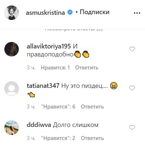The height and width of the screenshot is (149, 145).
Task: Open the three-dot more options menu
Action: pyautogui.click(x=137, y=13)
